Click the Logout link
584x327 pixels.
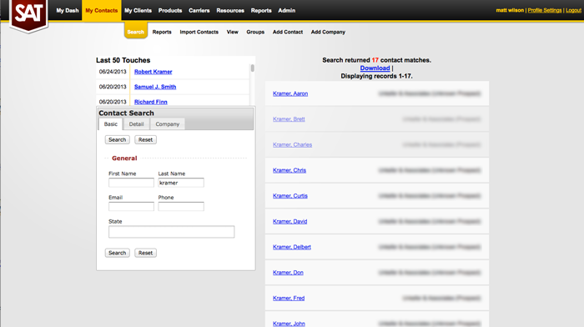click(573, 11)
